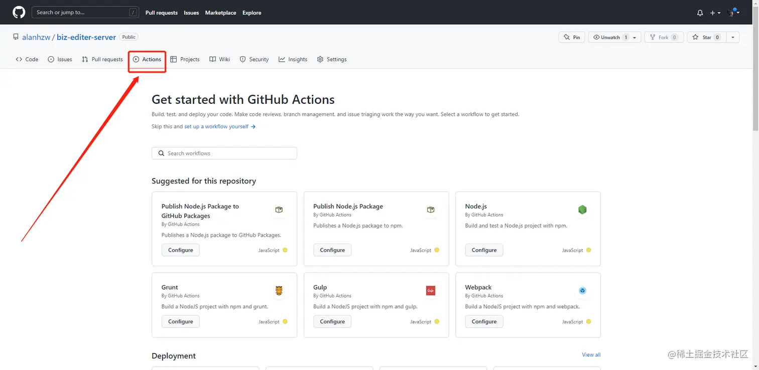Screen dimensions: 759x370
Task: Expand the Unwatch dropdown arrow
Action: (635, 38)
